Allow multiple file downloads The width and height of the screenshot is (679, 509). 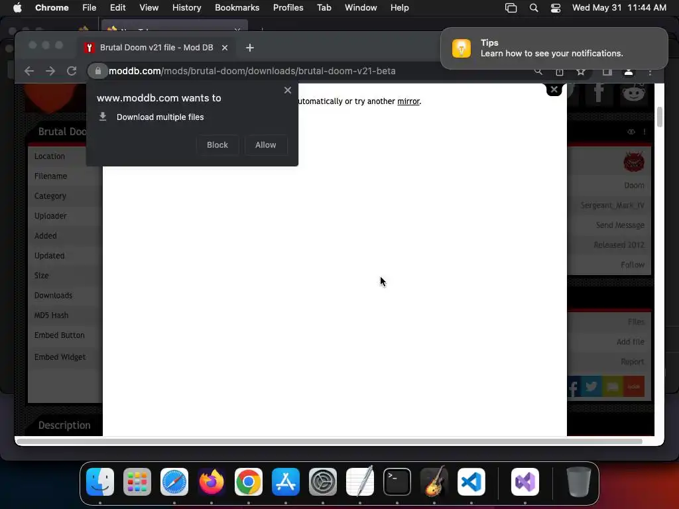tap(265, 145)
